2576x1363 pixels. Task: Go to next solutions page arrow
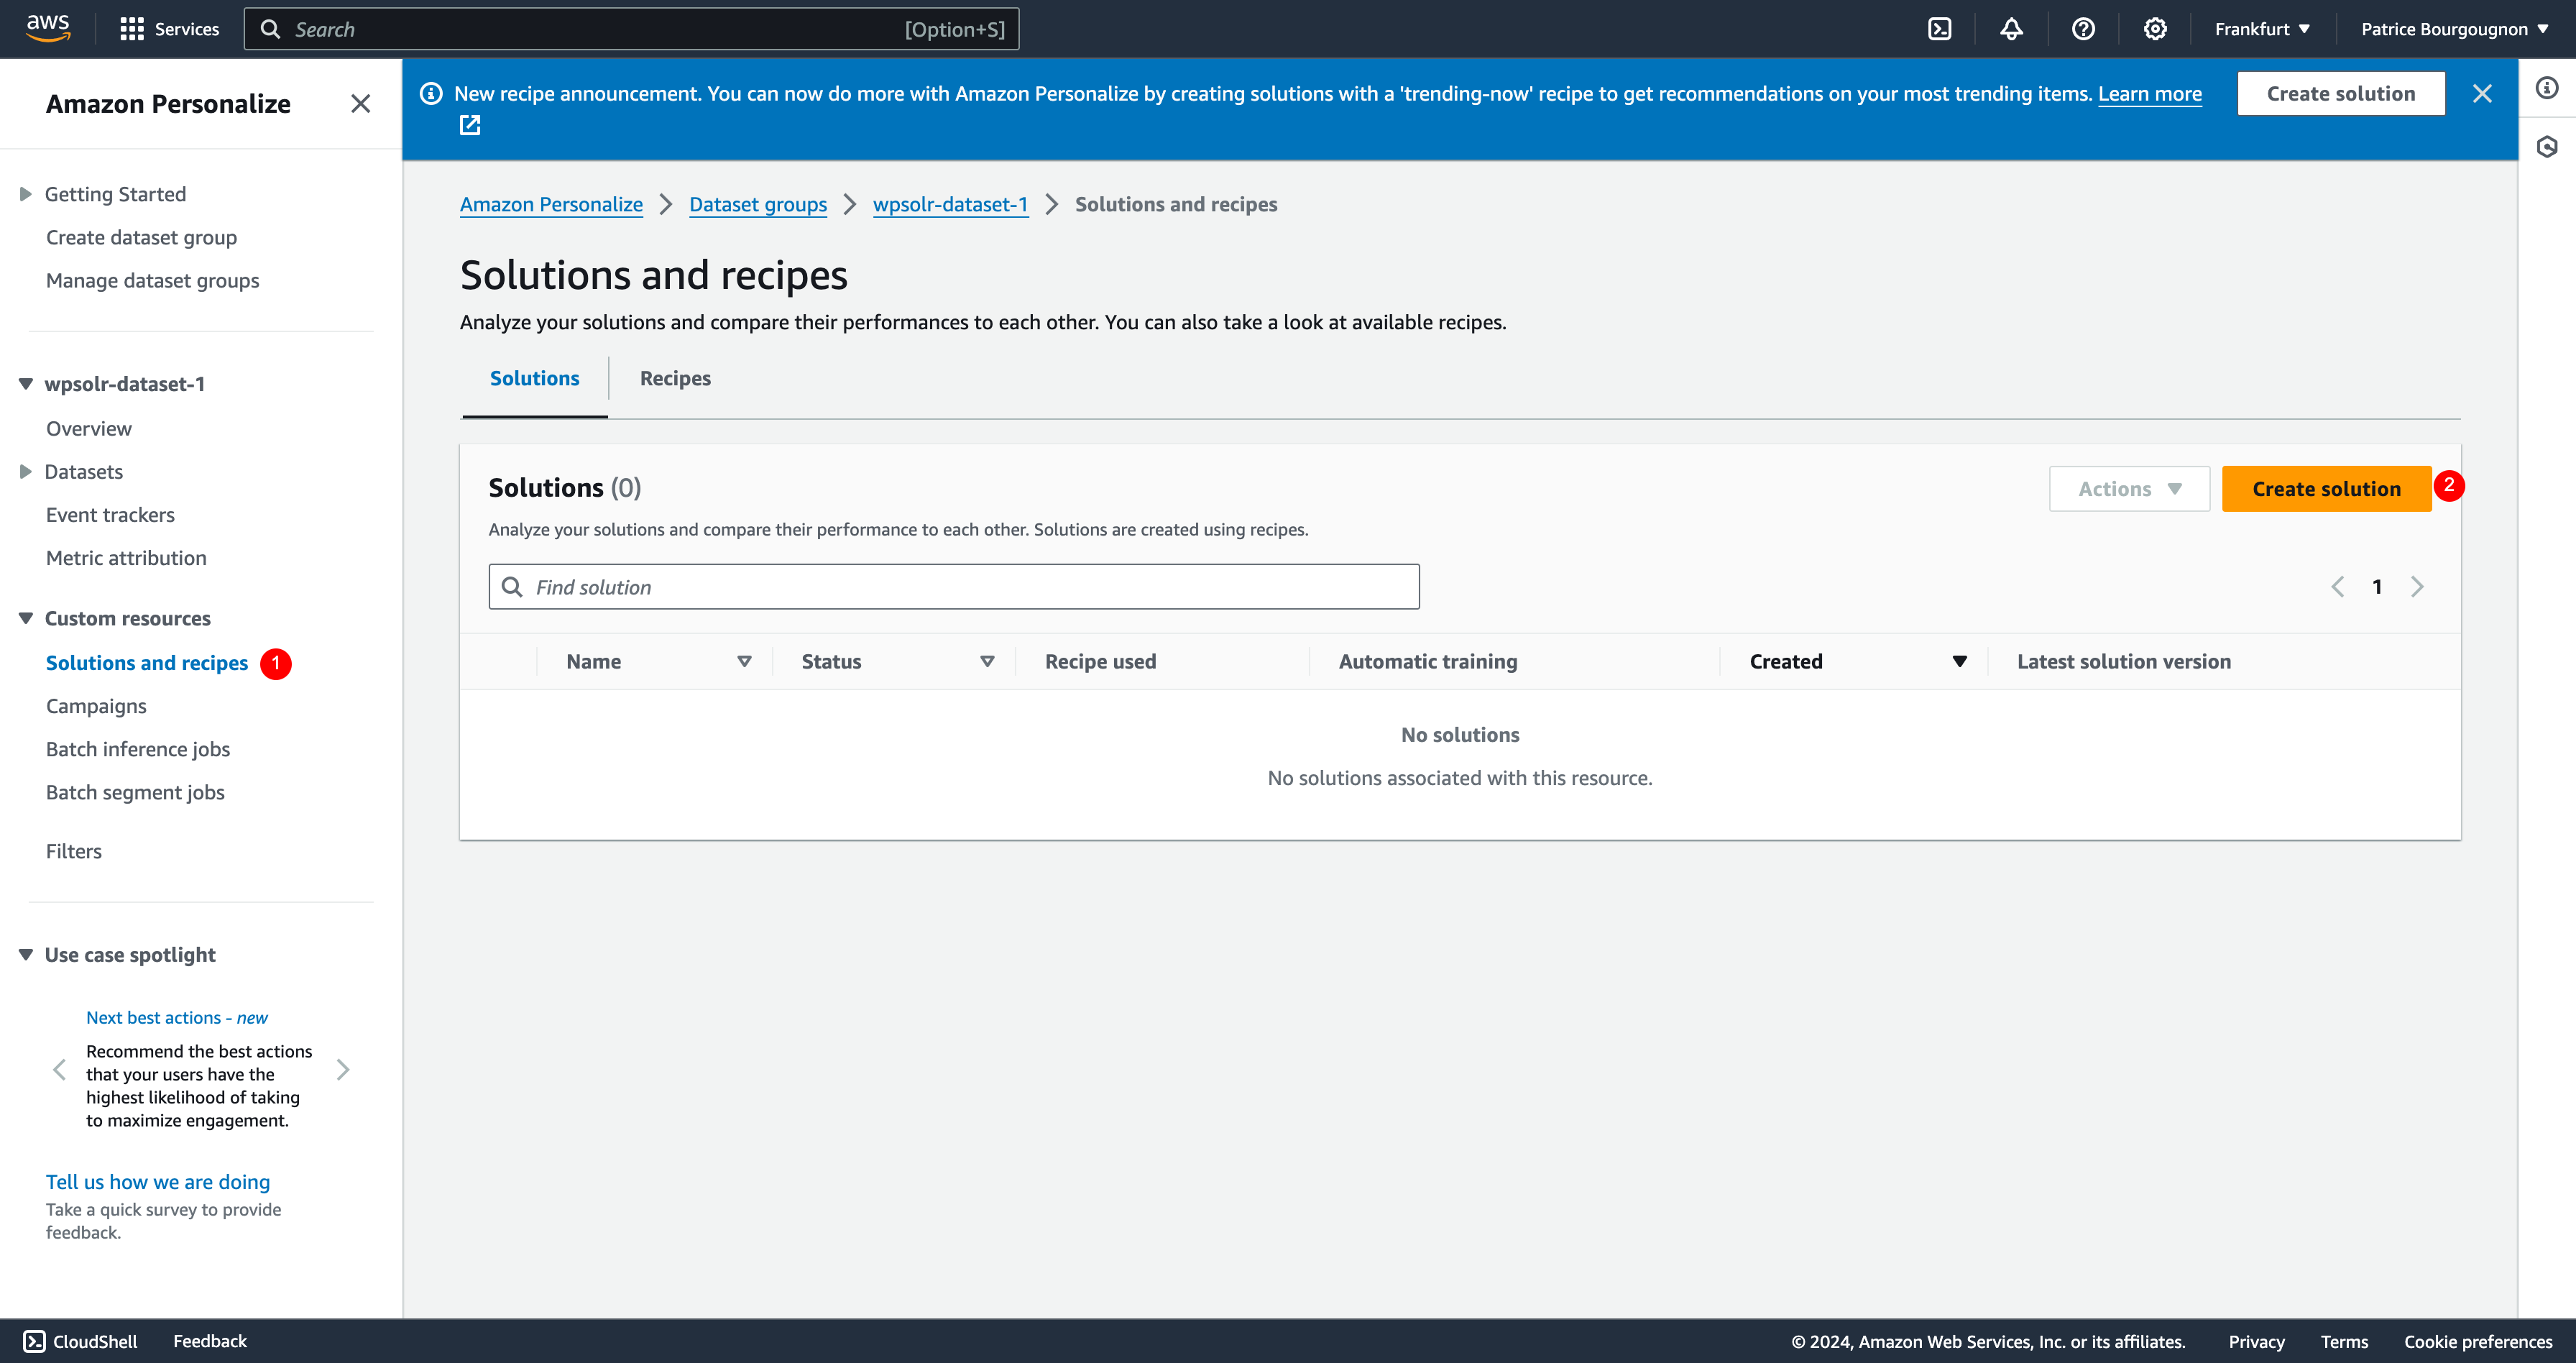[2417, 587]
